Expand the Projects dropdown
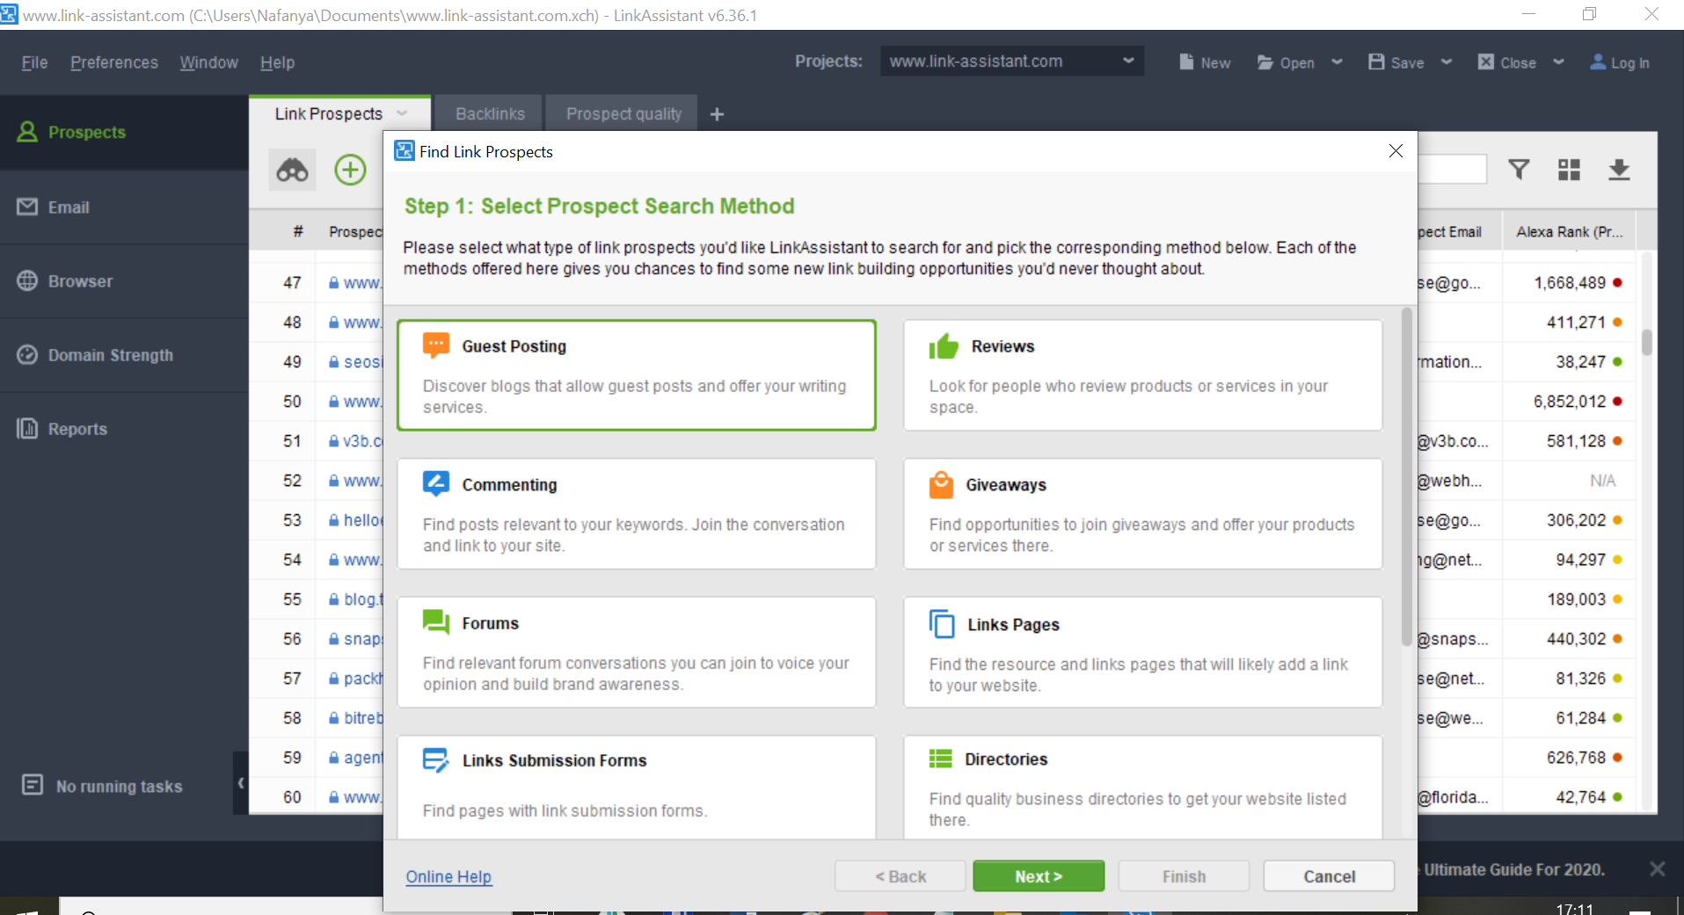1684x915 pixels. pyautogui.click(x=1128, y=61)
